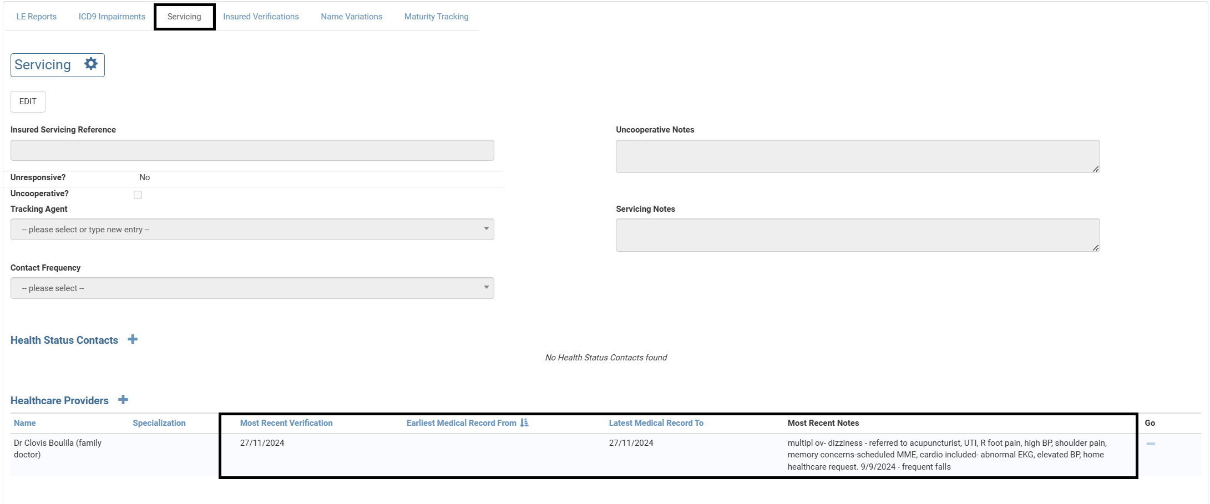This screenshot has height=504, width=1210.
Task: Sort by Most Recent Verification column
Action: (x=286, y=422)
